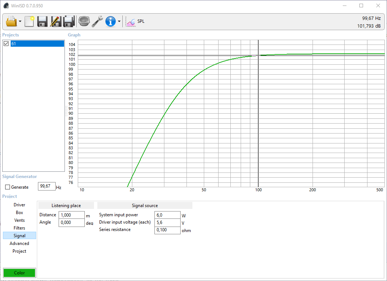Create a new project with the blank page icon
Screen dimensions: 387x281
(29, 21)
